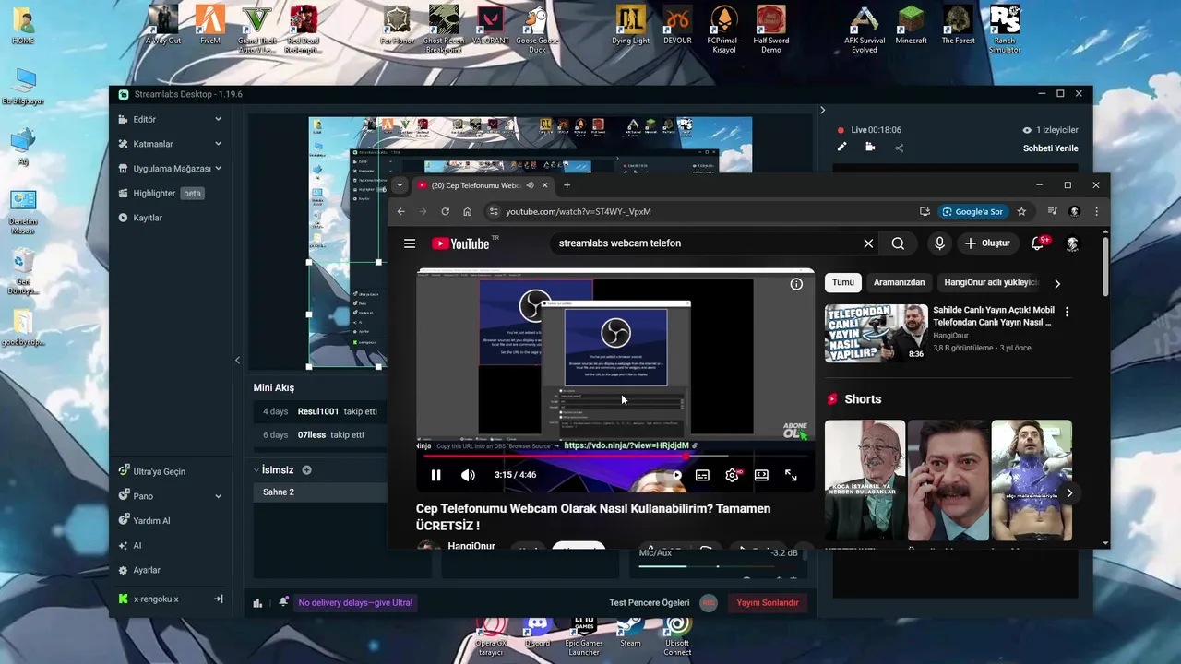Image resolution: width=1181 pixels, height=664 pixels.
Task: Select the Aramanızdan filter chip
Action: (899, 282)
